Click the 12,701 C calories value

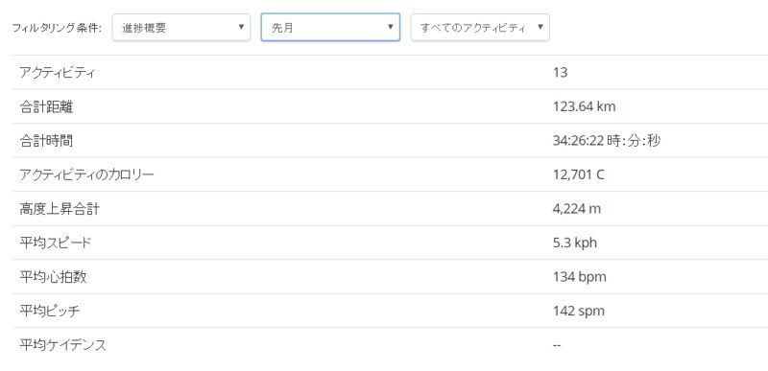coord(579,174)
